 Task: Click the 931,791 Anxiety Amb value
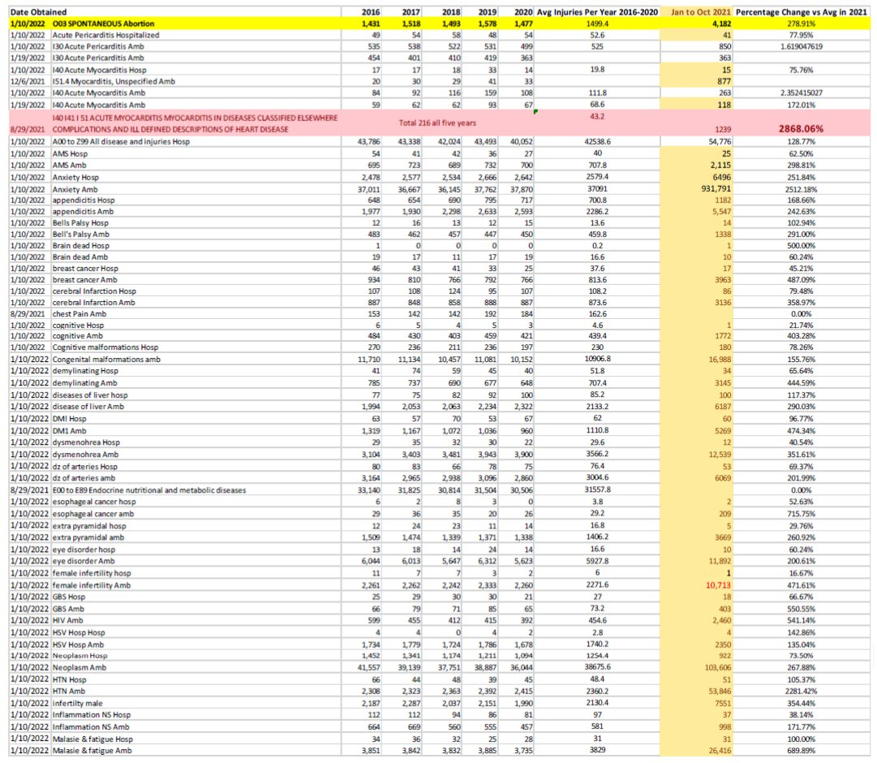click(714, 188)
